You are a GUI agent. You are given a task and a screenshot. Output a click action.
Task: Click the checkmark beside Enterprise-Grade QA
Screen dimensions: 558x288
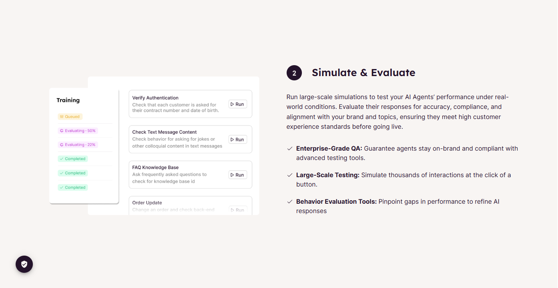[x=290, y=148]
